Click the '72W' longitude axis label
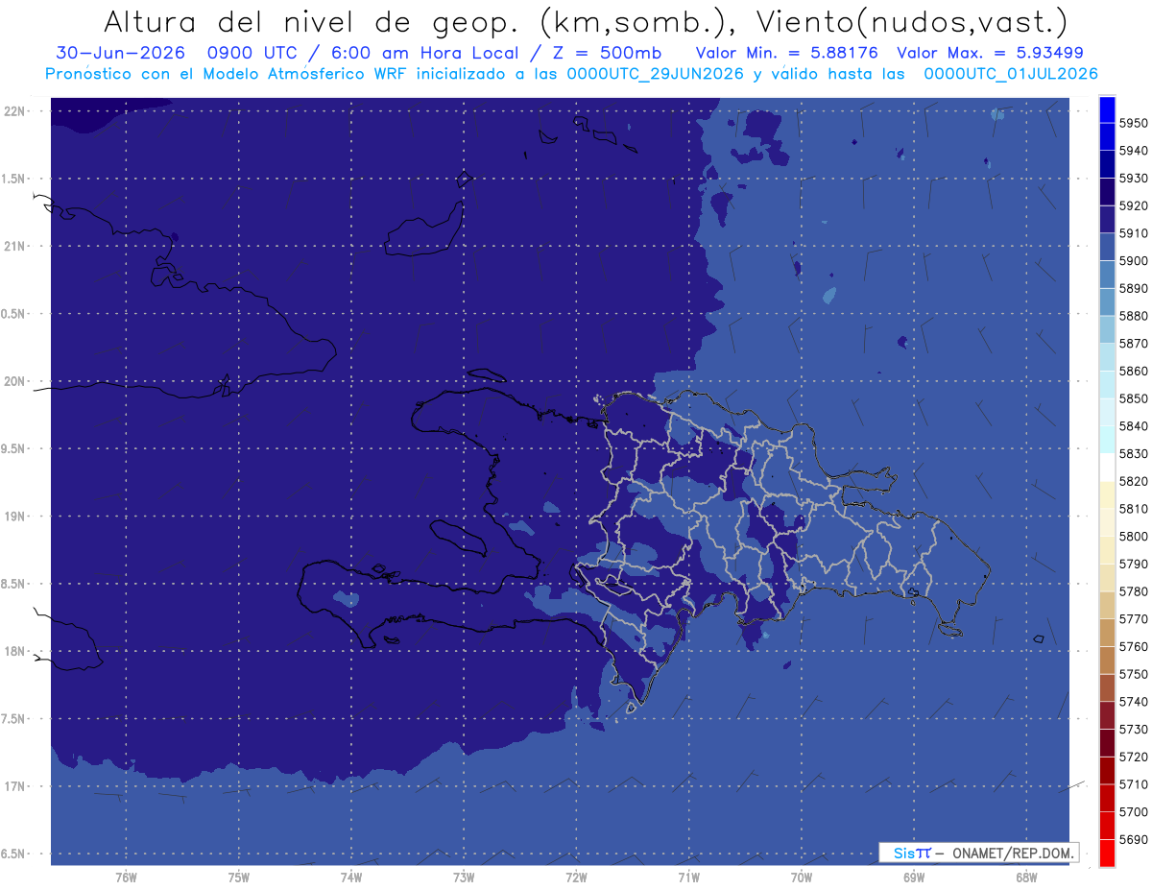 (576, 878)
